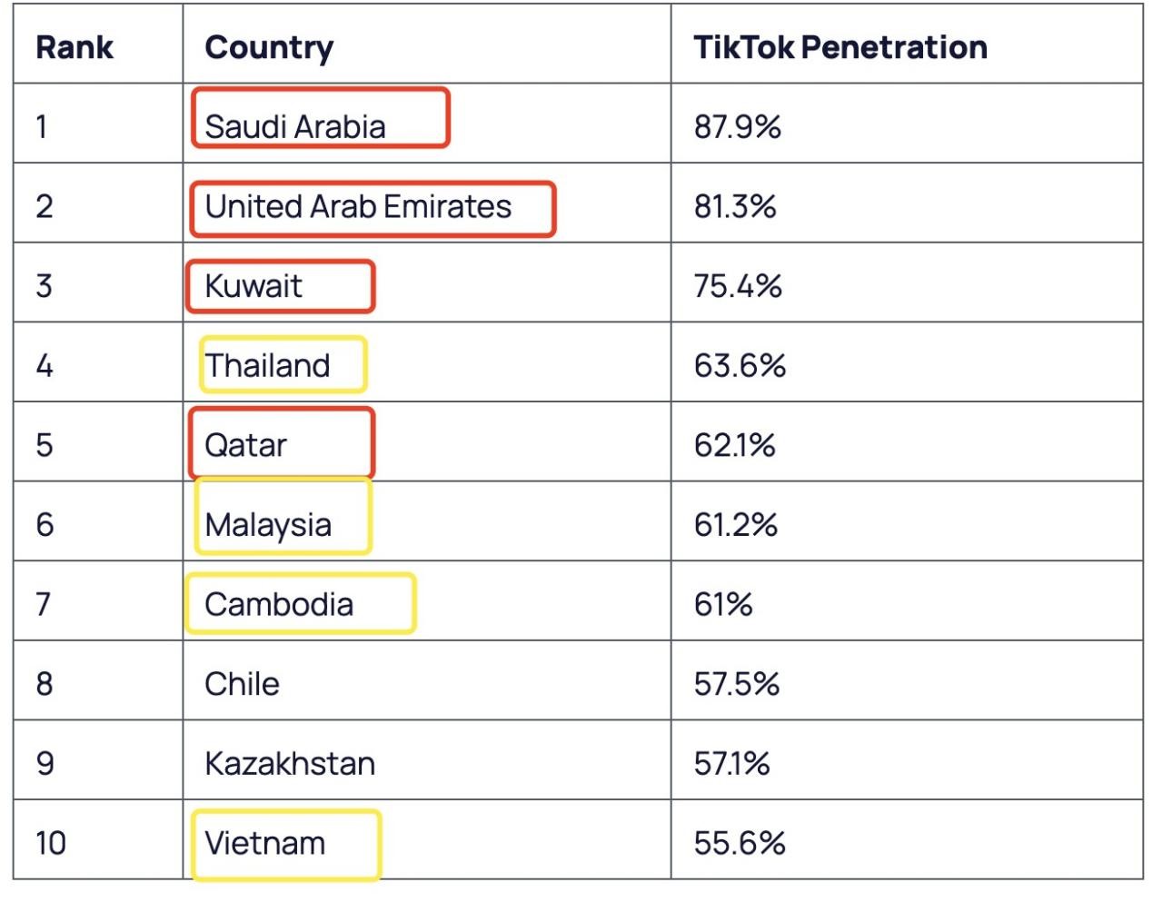
Task: Select the Malaysia country cell
Action: click(x=268, y=525)
